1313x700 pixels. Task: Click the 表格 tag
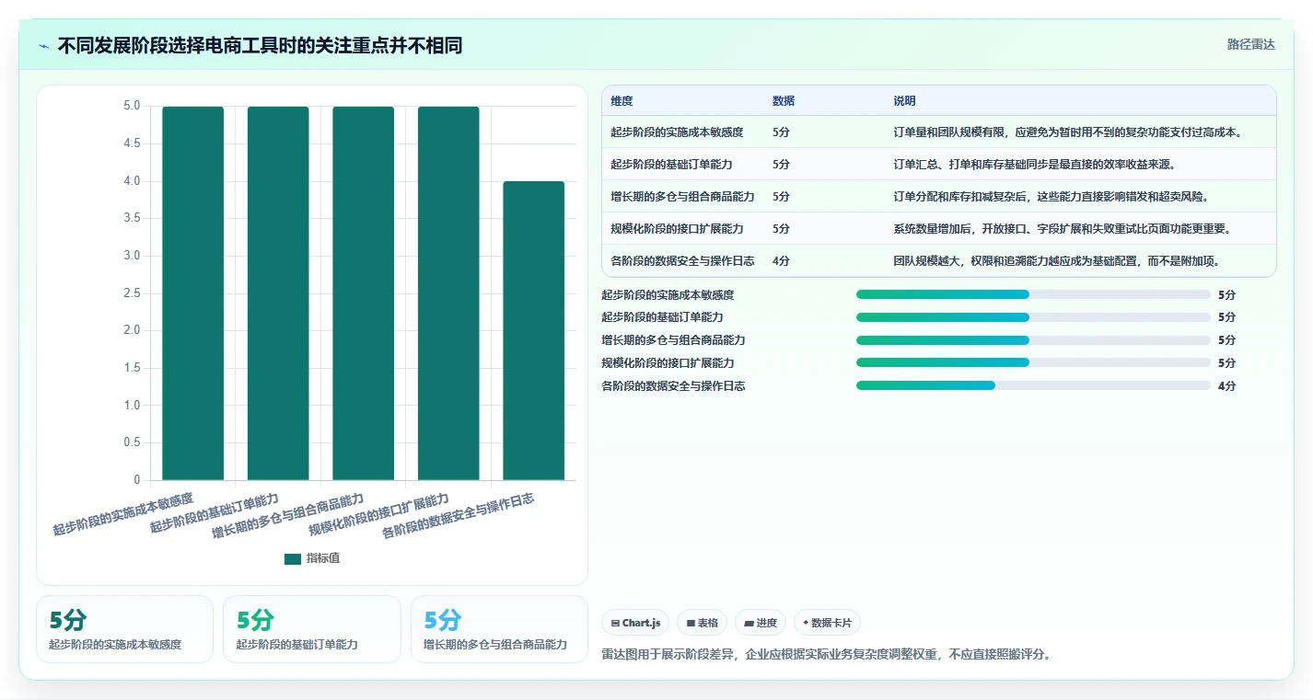point(702,623)
